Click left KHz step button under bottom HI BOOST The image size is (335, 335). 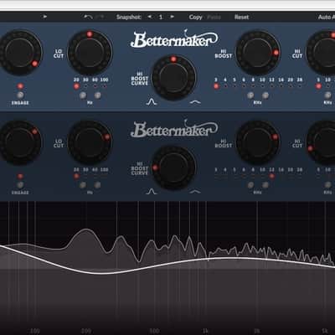tap(250, 185)
